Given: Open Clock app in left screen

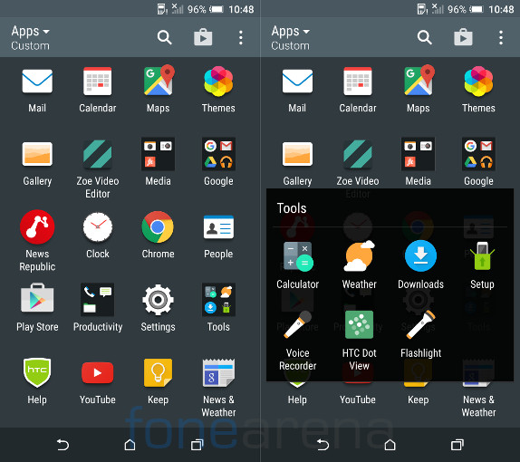Looking at the screenshot, I should pyautogui.click(x=98, y=227).
